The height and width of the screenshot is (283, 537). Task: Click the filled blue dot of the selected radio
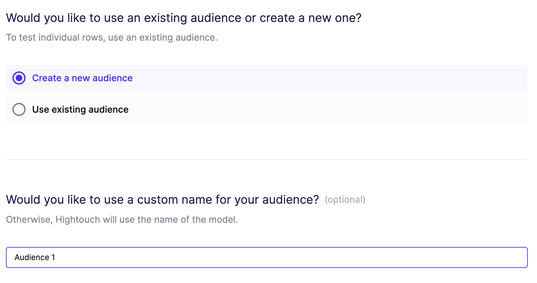pos(19,78)
